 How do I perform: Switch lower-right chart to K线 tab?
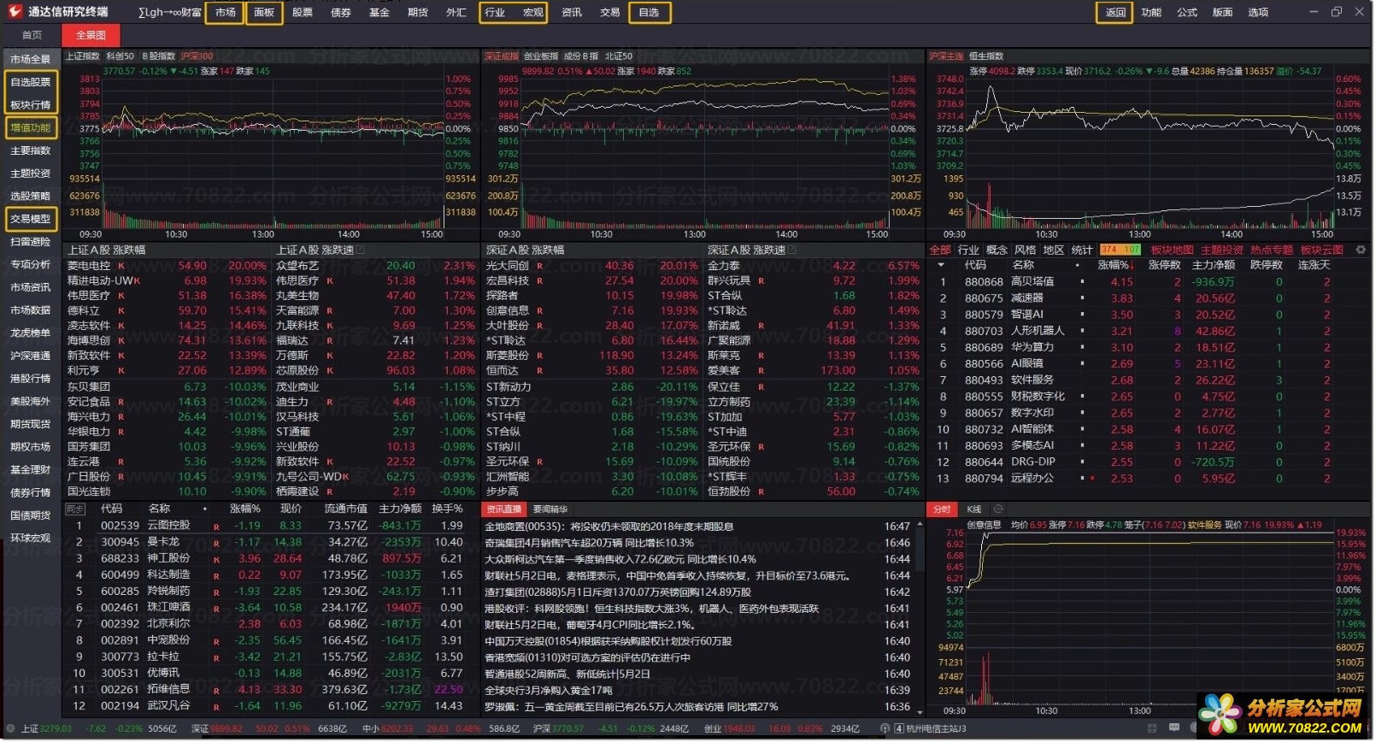coord(974,509)
